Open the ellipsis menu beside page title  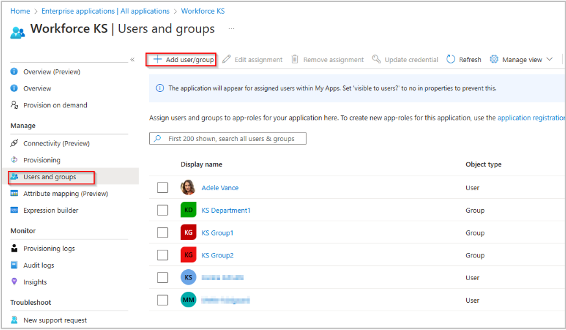231,29
